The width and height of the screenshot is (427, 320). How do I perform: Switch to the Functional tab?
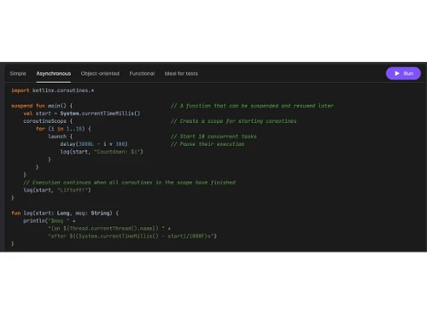coord(142,73)
